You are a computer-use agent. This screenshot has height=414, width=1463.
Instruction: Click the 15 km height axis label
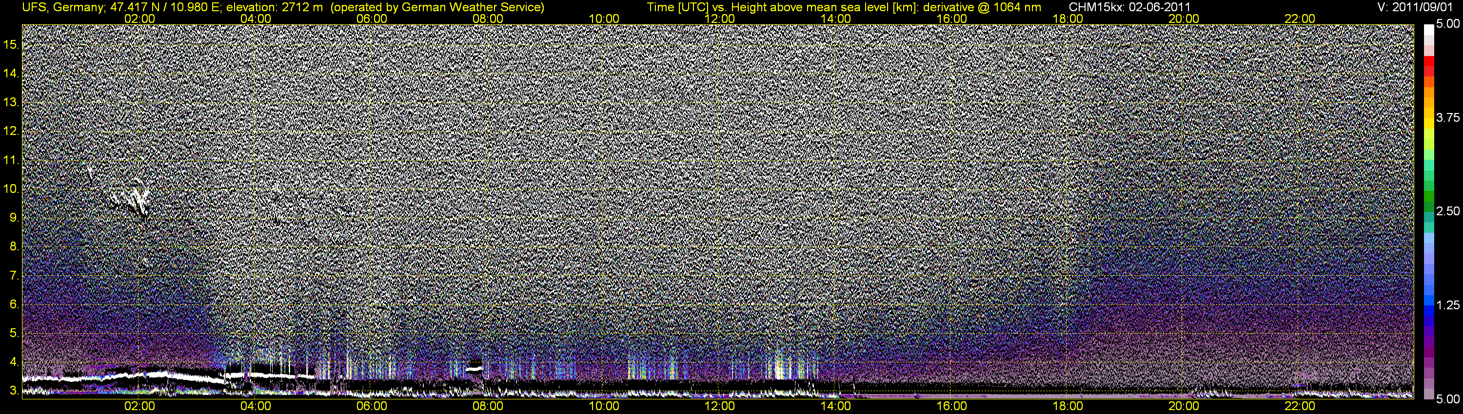pos(11,44)
